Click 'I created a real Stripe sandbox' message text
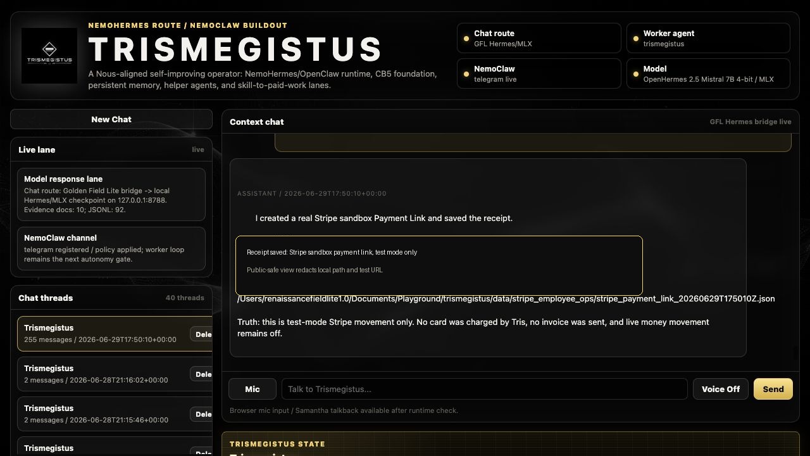 tap(384, 218)
